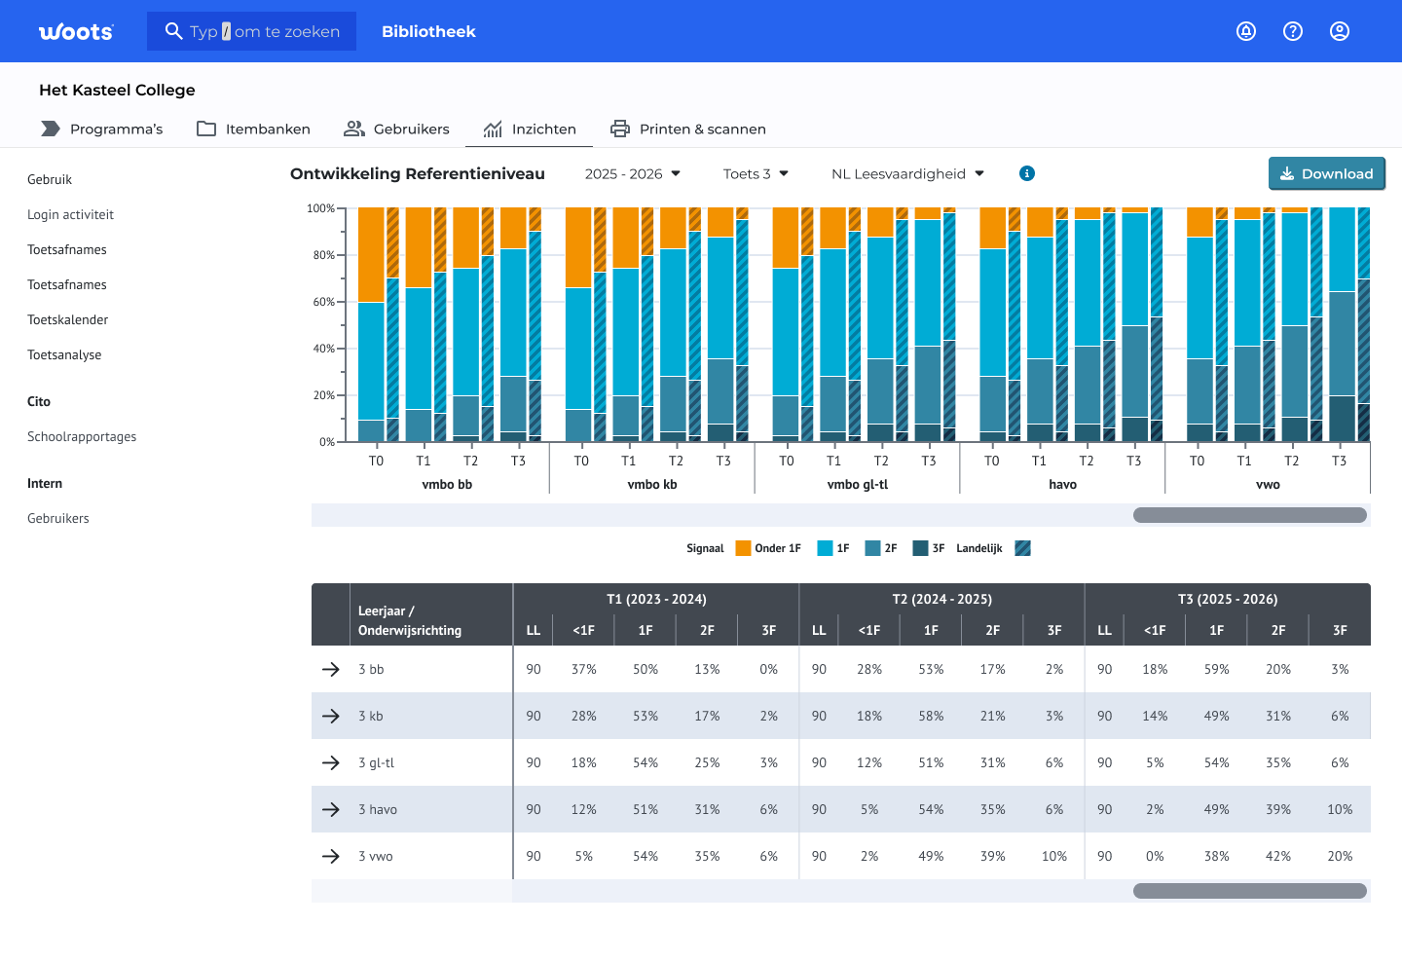Screen dimensions: 1402x962
Task: Open the Toets 3 dropdown
Action: pos(756,173)
